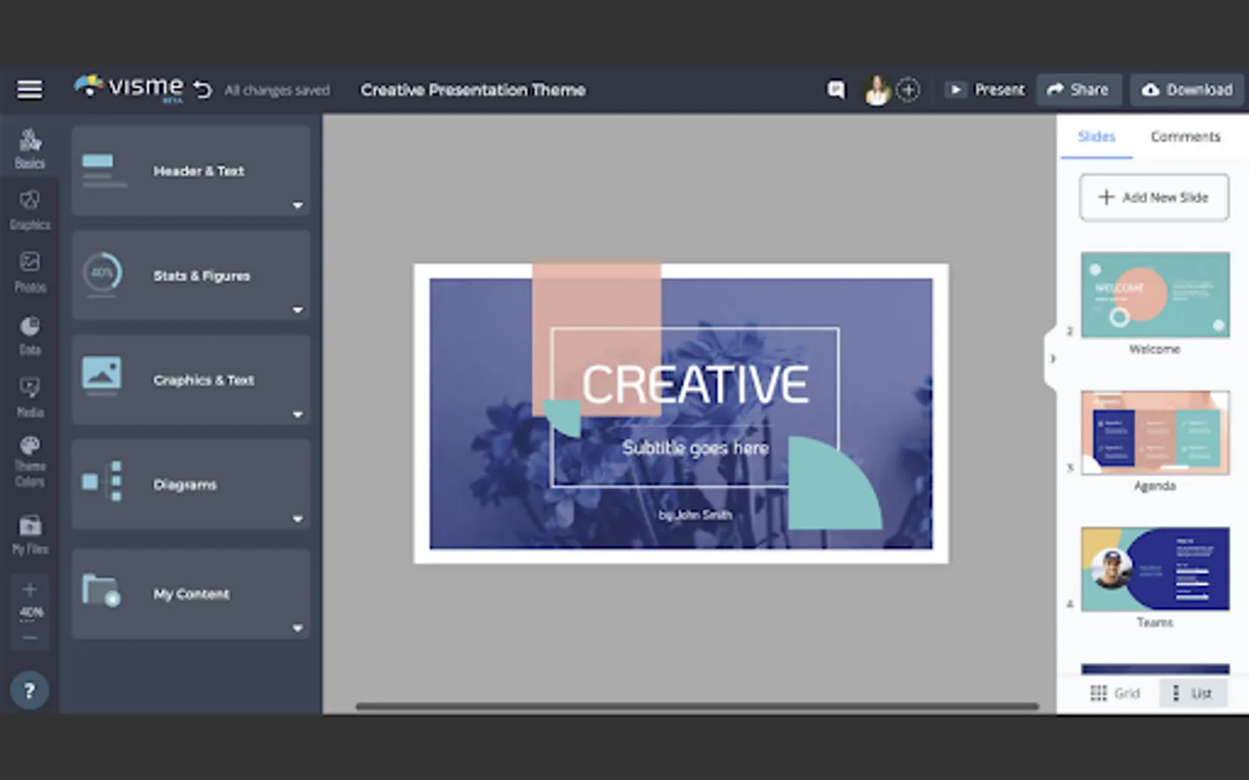Open the Photos sidebar panel
This screenshot has height=780, width=1249.
tap(29, 271)
